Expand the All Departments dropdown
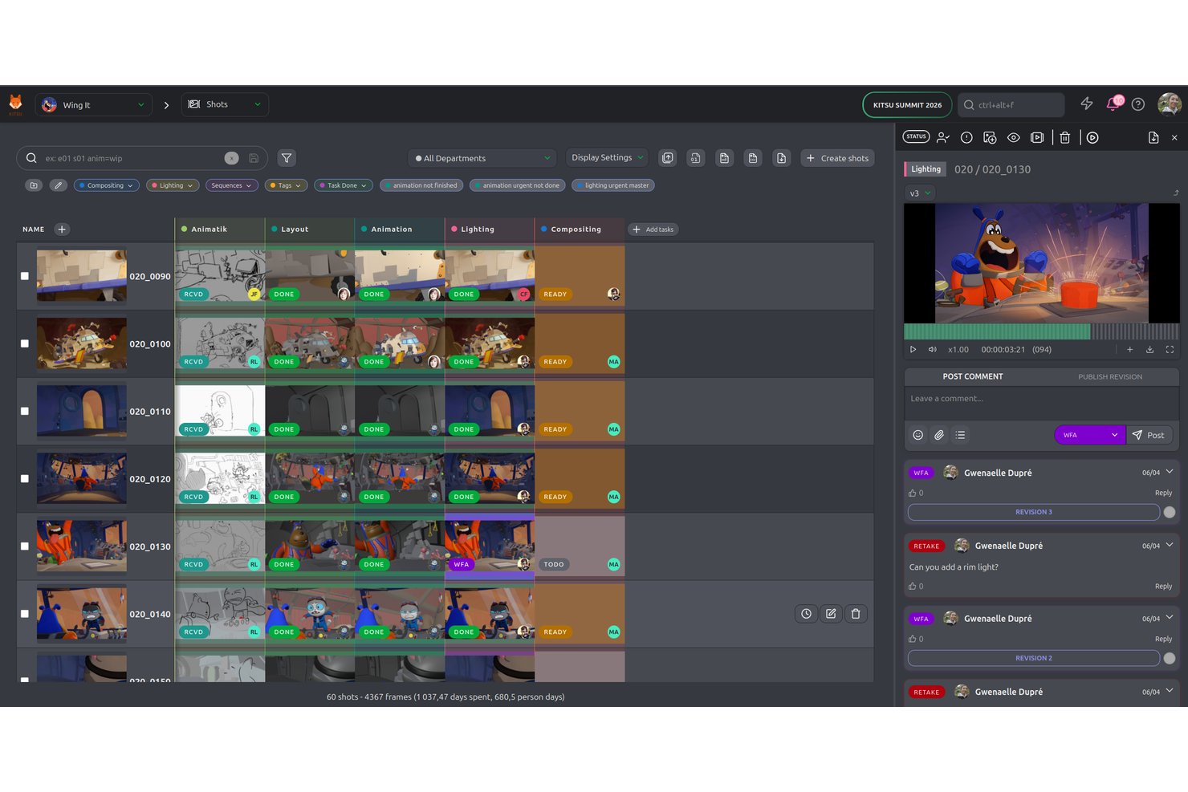Viewport: 1188px width, 792px height. click(x=482, y=158)
